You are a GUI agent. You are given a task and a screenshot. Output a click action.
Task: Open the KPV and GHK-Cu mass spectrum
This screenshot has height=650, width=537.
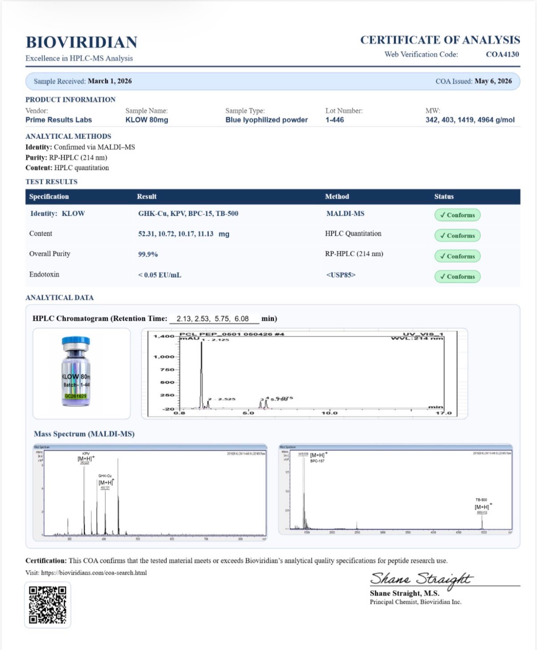point(150,492)
